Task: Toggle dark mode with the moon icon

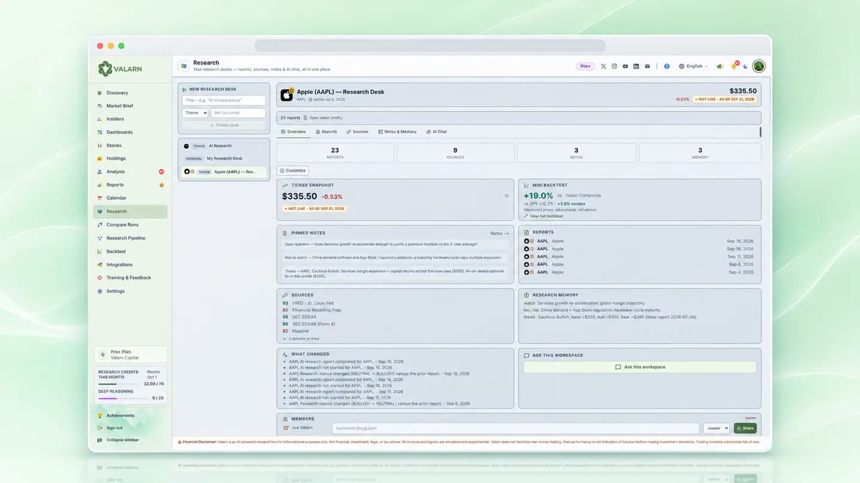Action: (x=745, y=66)
